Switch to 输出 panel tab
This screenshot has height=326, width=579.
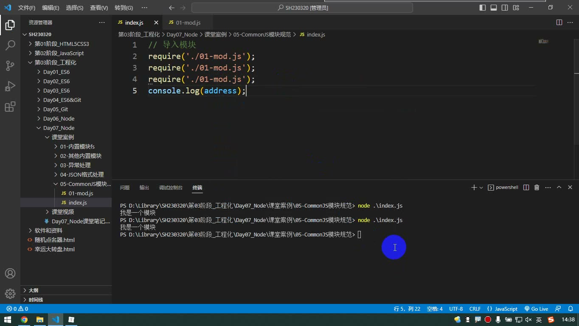pos(144,187)
